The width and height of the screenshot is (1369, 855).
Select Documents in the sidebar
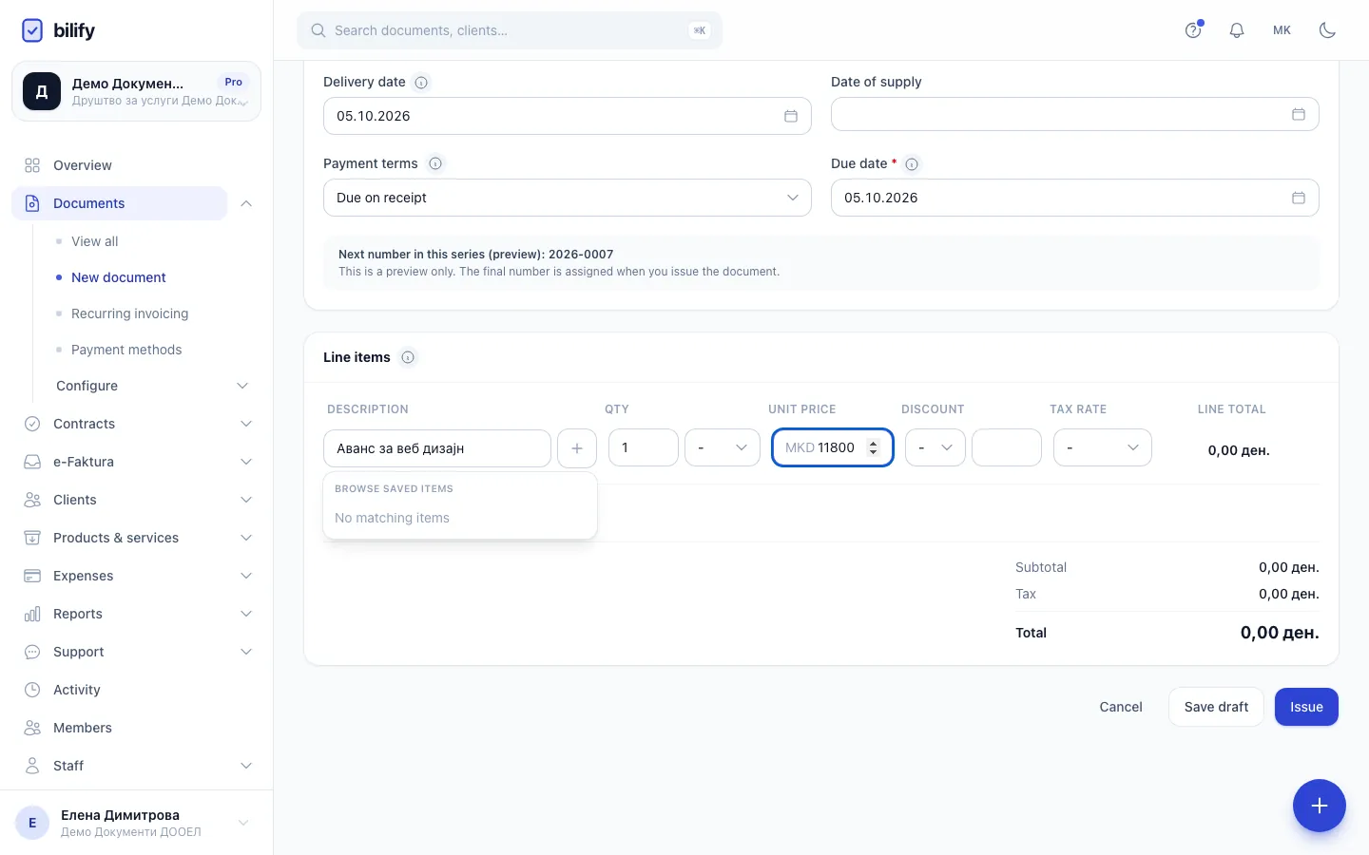(120, 203)
